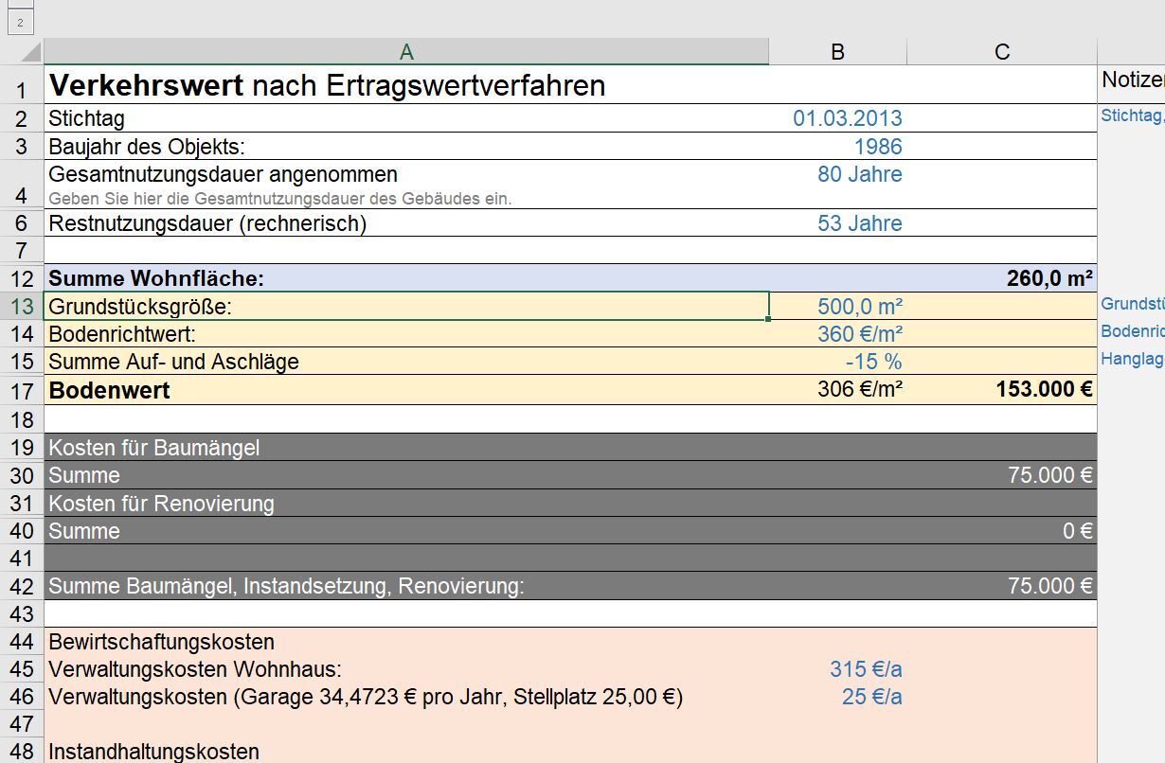Click the Summe Wohnfläche value 260,0 m²
The image size is (1165, 763).
(x=1048, y=278)
